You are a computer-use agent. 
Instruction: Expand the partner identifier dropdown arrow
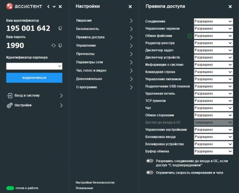pos(60,66)
